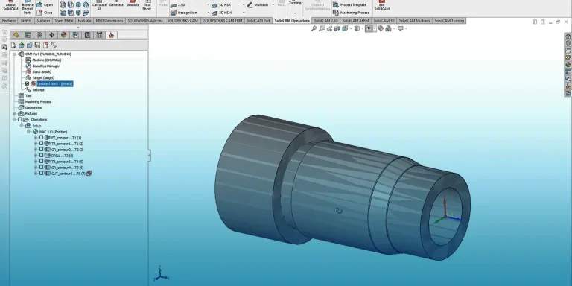Click Home icon in right task pane
This screenshot has width=572, height=286.
pos(568,36)
